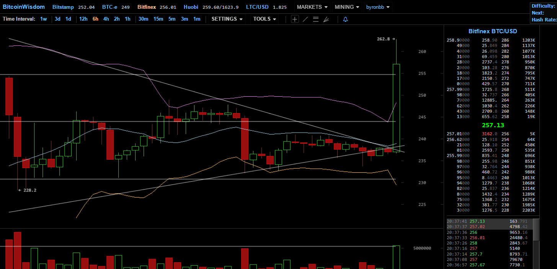Set time interval to 12h
Image resolution: width=557 pixels, height=269 pixels.
coord(83,19)
